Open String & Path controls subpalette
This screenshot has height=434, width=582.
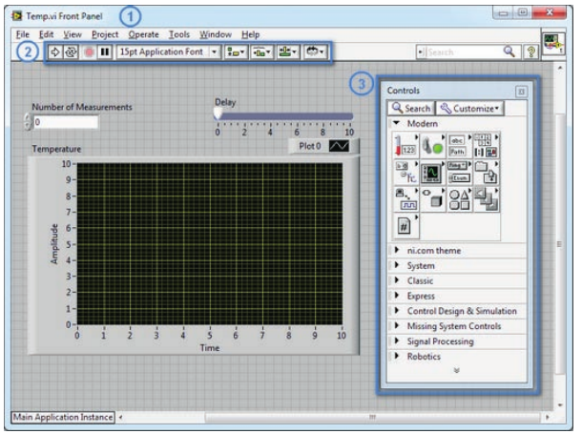point(460,145)
